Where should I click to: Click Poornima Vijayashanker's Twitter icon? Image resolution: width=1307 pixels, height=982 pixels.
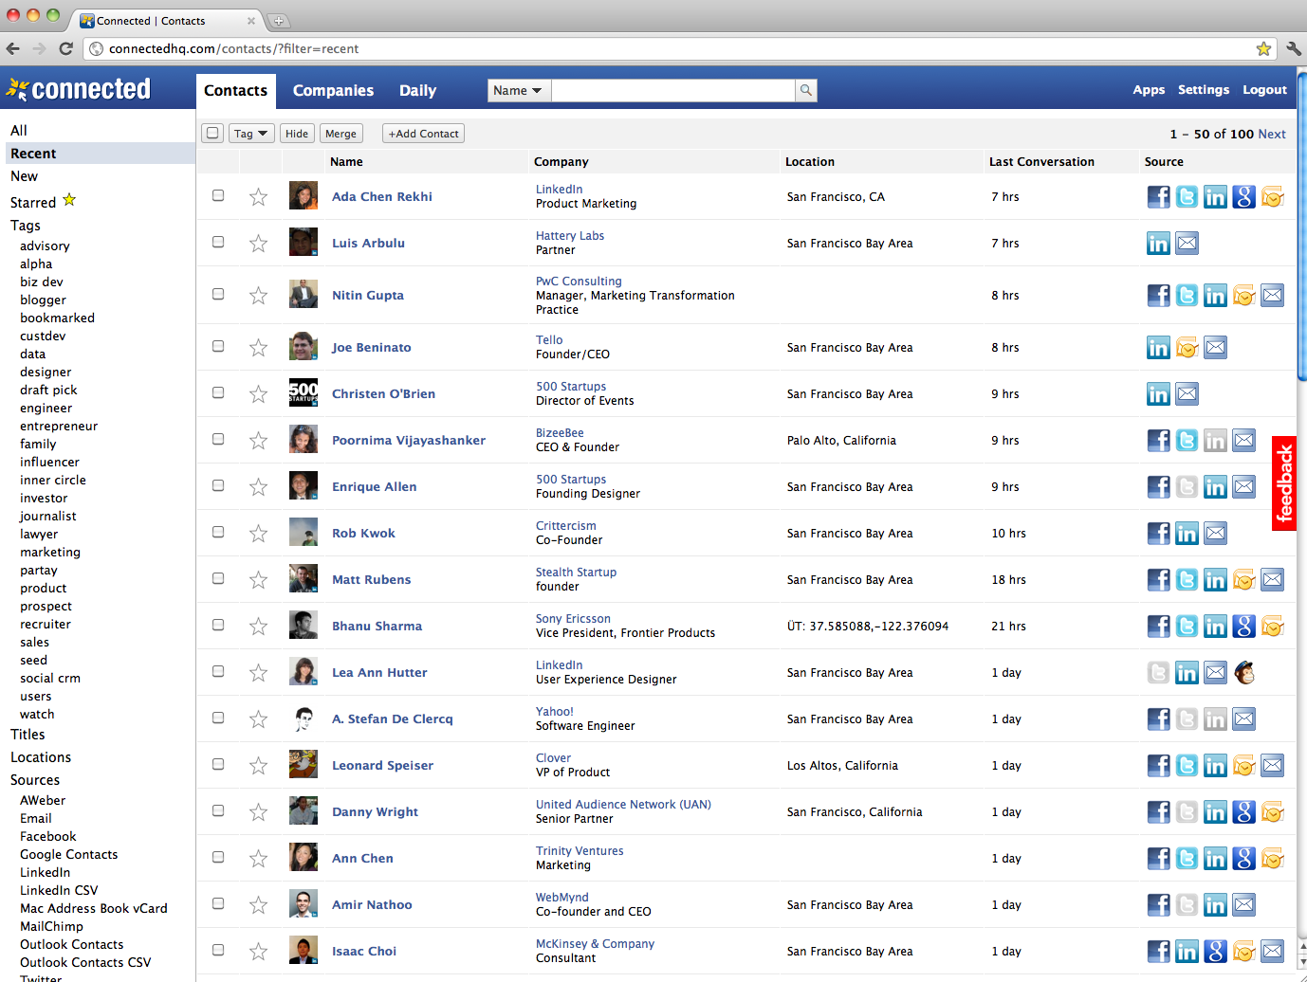pyautogui.click(x=1187, y=440)
